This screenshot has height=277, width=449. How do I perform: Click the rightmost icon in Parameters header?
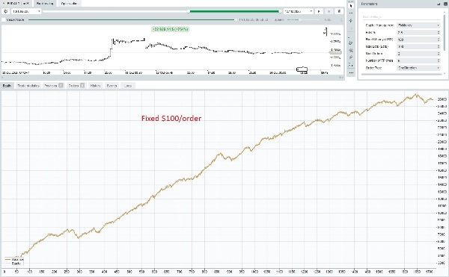pos(445,4)
